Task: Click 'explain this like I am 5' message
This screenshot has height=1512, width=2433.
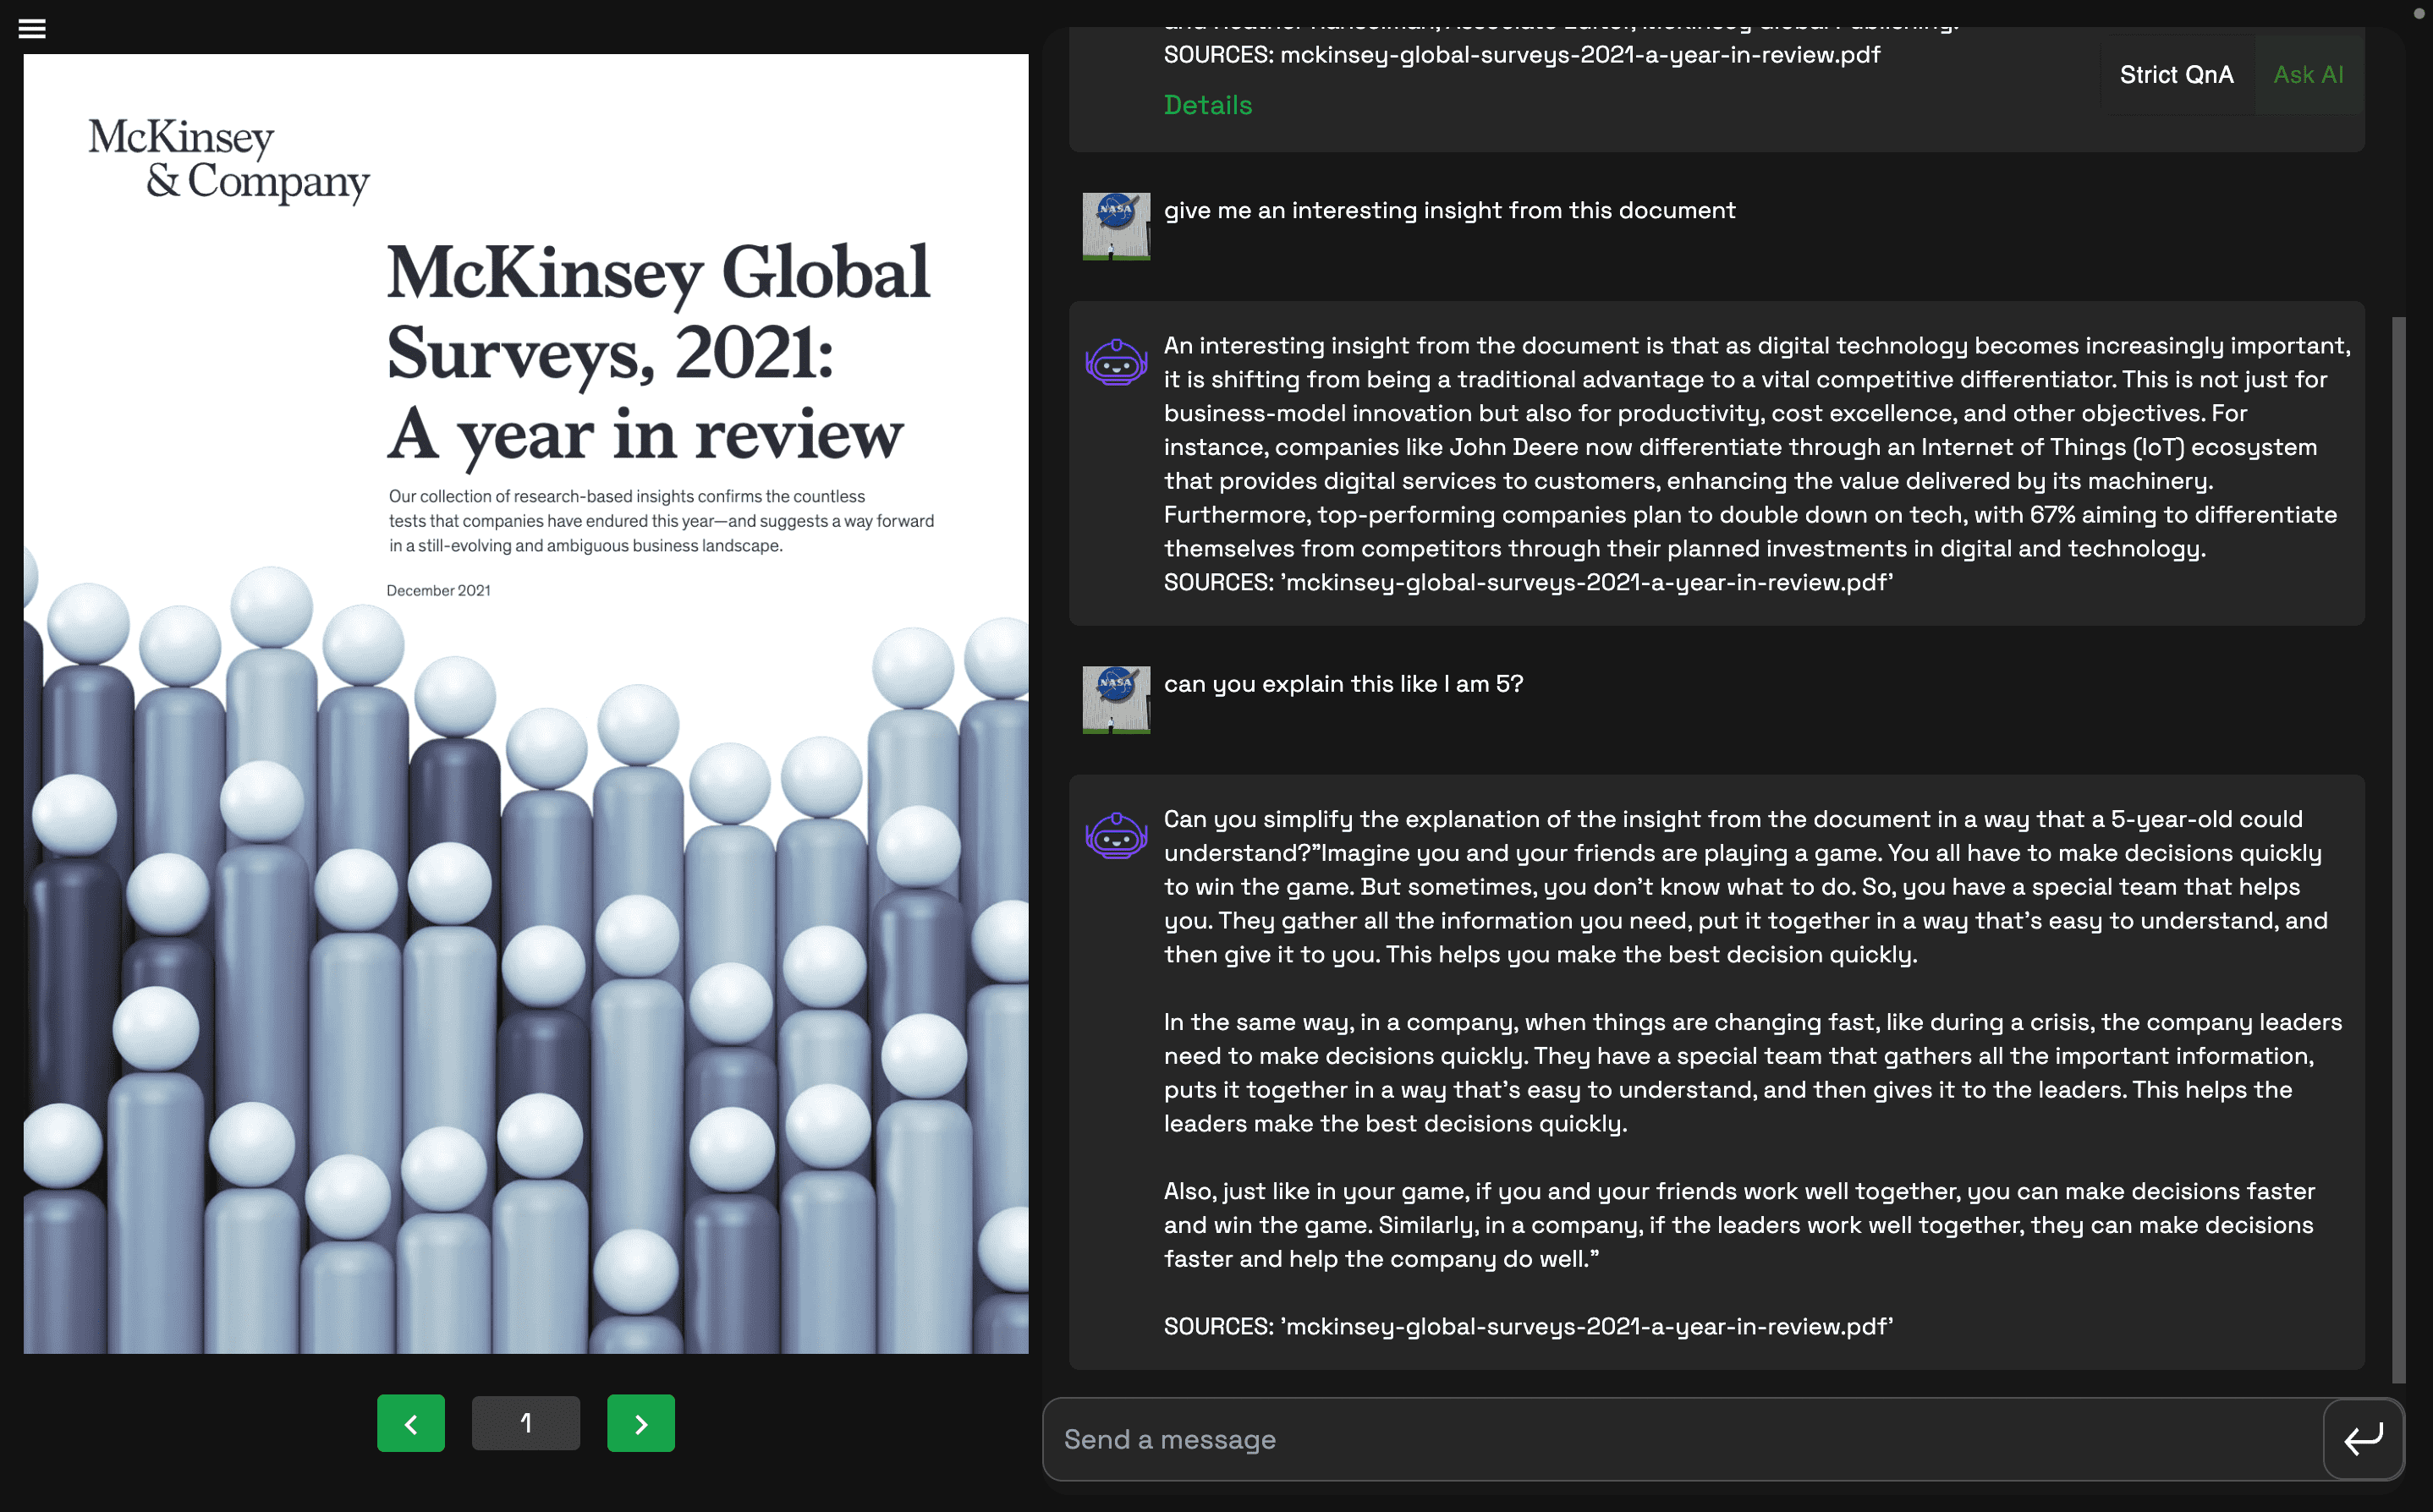Action: (x=1343, y=684)
